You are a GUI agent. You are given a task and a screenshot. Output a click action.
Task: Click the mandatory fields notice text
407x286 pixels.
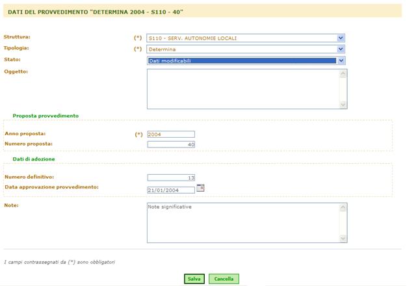[59, 262]
